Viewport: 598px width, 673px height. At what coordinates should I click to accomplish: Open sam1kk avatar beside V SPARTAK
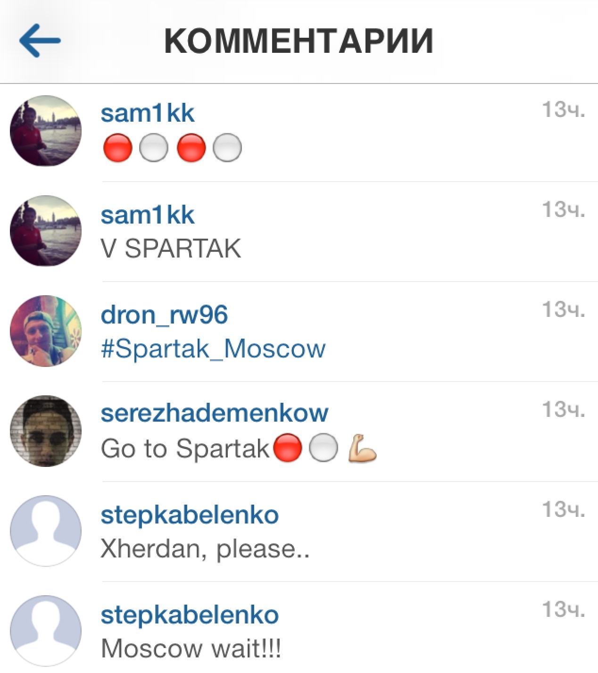pos(46,231)
